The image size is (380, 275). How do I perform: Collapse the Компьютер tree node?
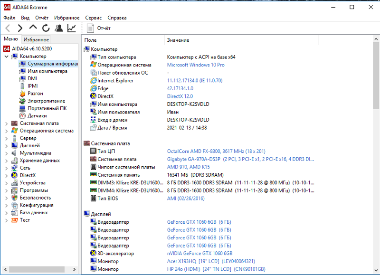[7, 57]
